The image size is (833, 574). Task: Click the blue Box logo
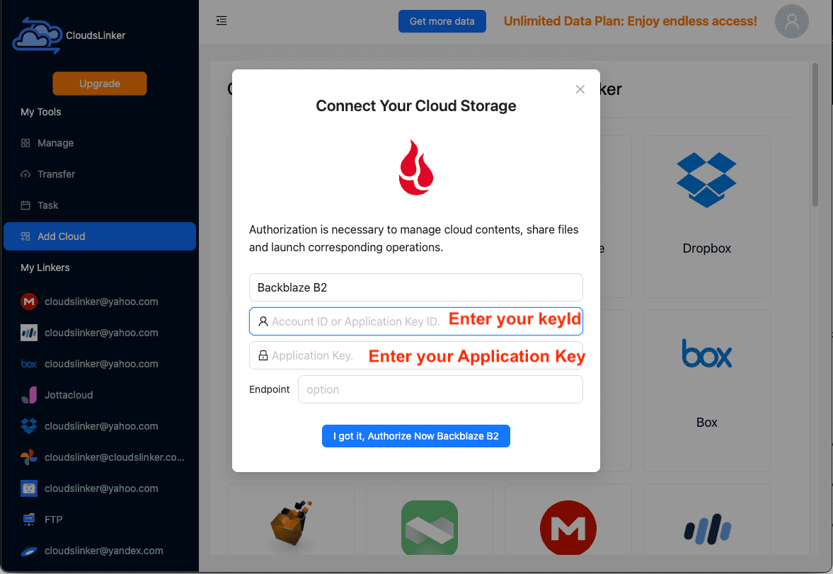click(x=706, y=353)
